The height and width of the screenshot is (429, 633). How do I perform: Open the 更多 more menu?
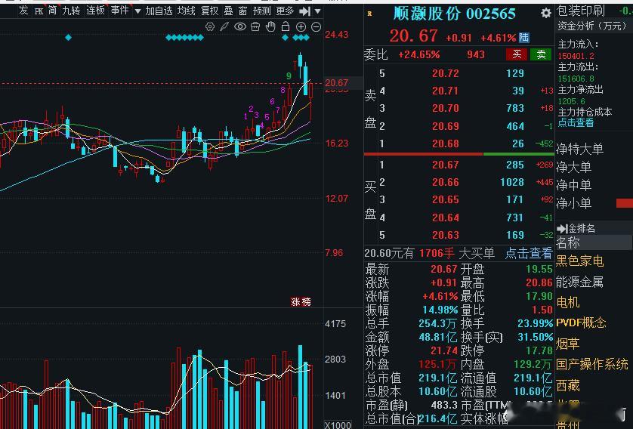tap(285, 11)
